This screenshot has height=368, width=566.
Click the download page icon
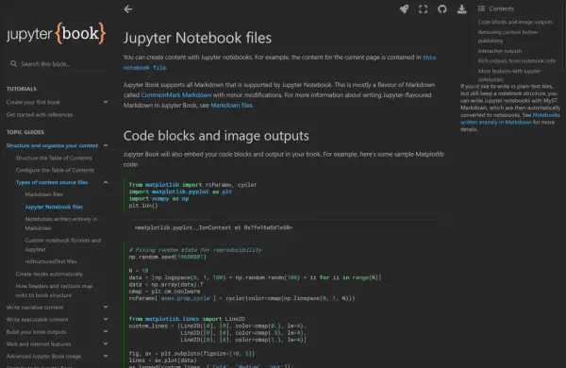tap(461, 9)
